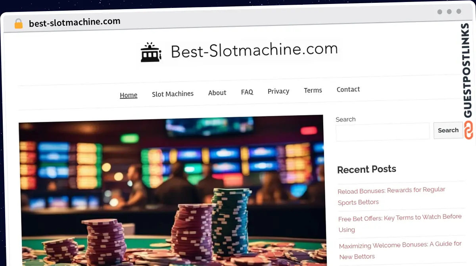The image size is (476, 266).
Task: Open the Home menu item
Action: click(129, 95)
